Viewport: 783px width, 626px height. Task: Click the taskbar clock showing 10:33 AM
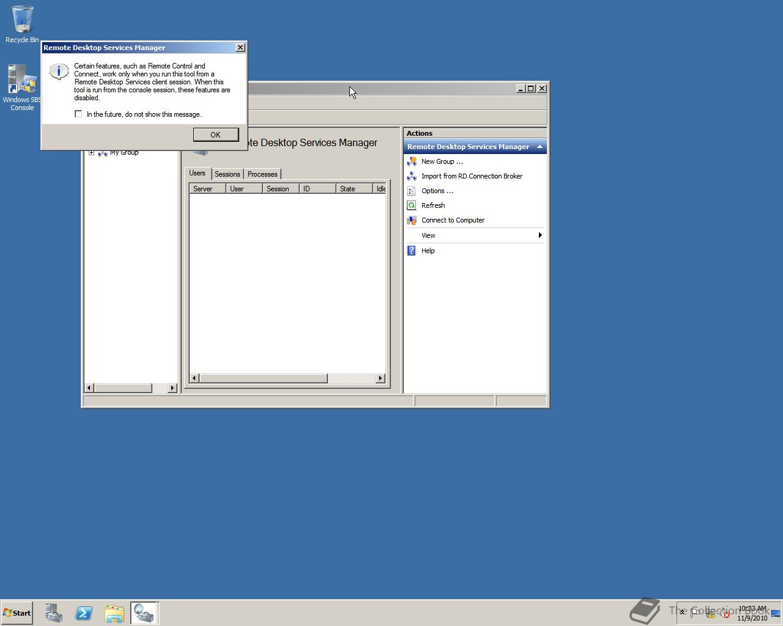tap(752, 613)
